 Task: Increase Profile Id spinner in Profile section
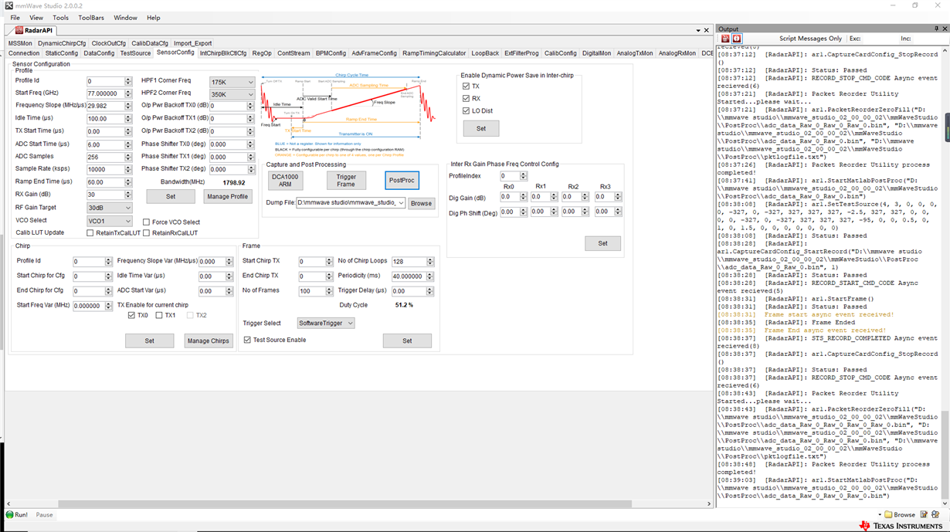tap(128, 79)
